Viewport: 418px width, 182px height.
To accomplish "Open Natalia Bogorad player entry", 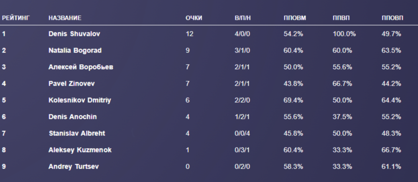I will [x=75, y=50].
